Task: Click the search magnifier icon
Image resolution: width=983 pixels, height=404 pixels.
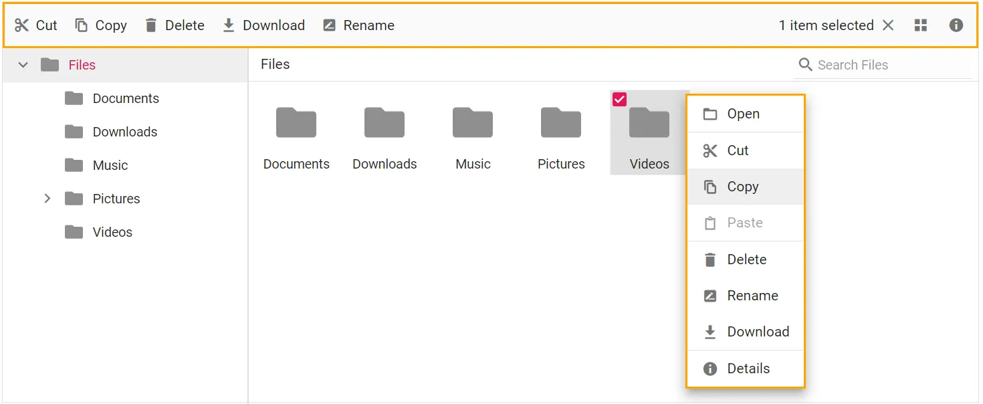Action: click(806, 65)
